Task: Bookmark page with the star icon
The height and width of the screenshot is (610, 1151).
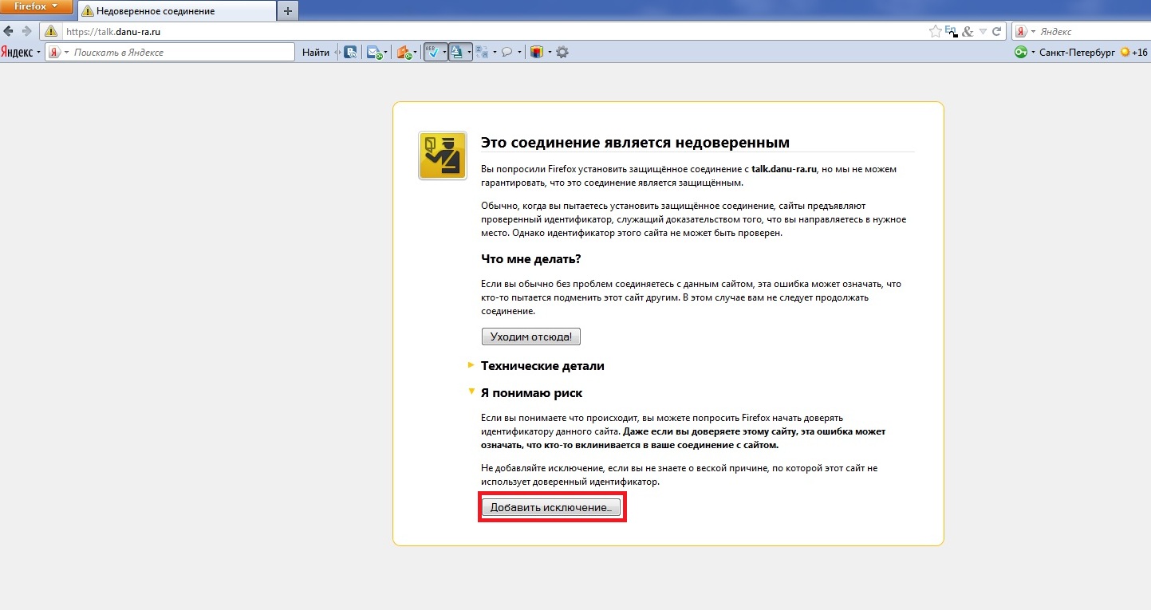Action: click(936, 32)
